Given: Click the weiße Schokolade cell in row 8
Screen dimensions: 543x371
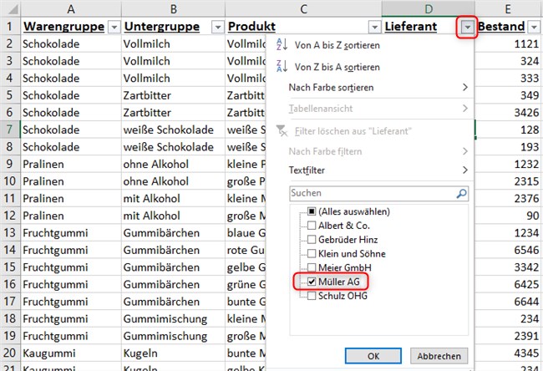Looking at the screenshot, I should point(173,147).
